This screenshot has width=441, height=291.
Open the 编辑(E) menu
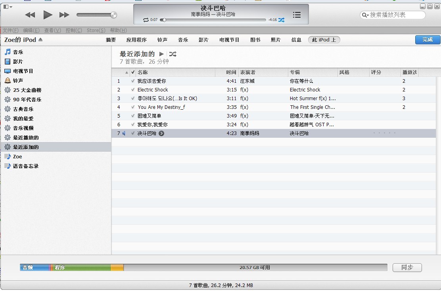pos(31,30)
